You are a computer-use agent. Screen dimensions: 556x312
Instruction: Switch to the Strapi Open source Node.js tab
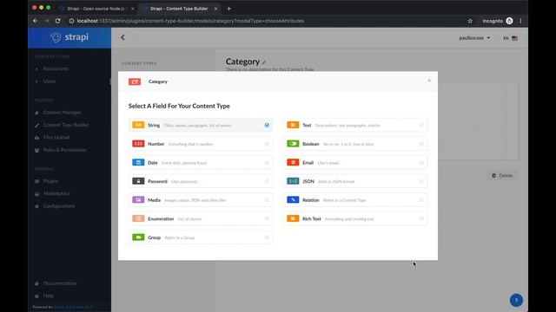pos(96,9)
